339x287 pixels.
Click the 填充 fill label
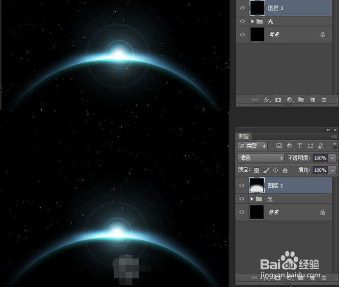click(x=304, y=170)
